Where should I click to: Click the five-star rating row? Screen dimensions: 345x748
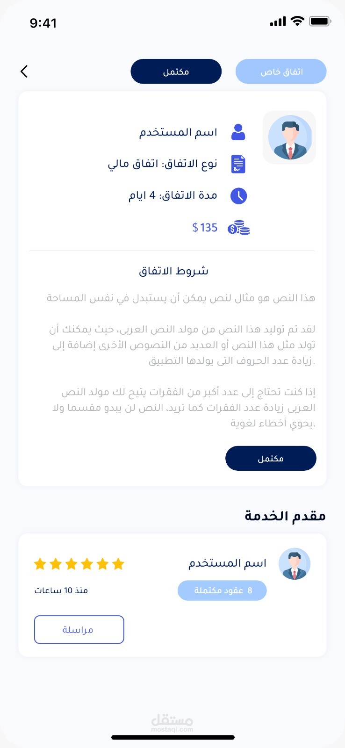(79, 564)
